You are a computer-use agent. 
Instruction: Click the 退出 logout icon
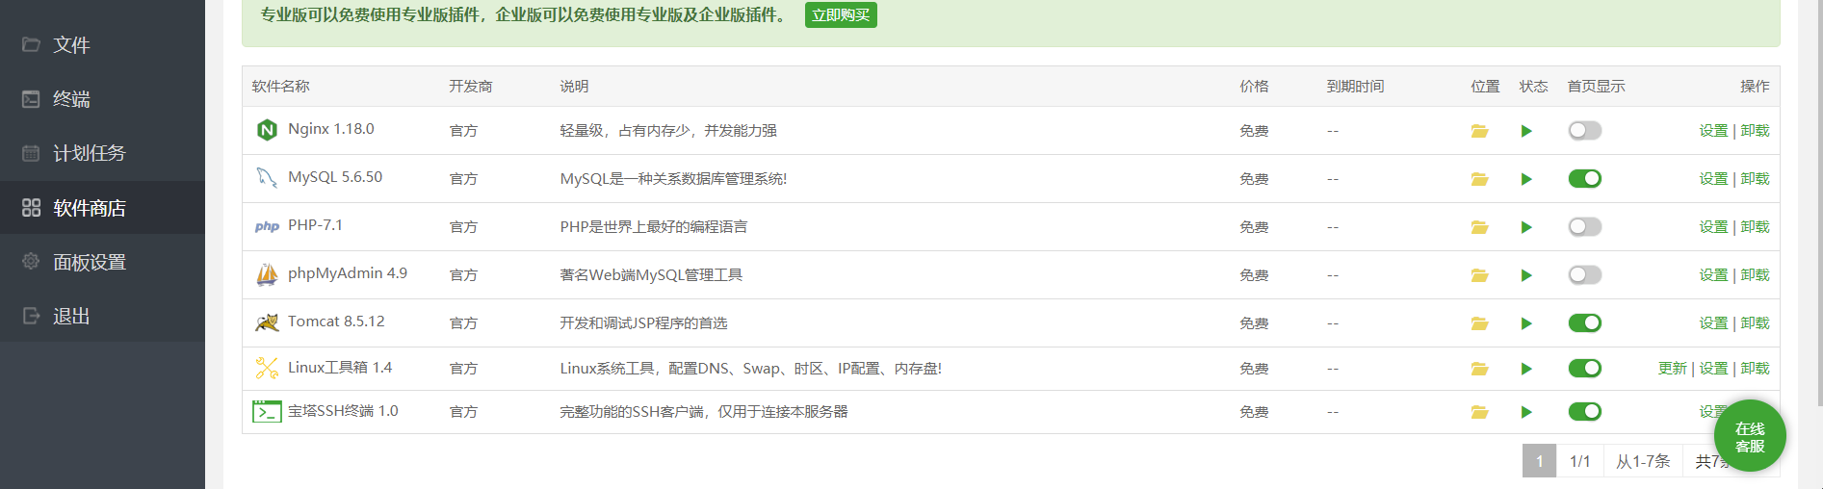click(x=31, y=316)
